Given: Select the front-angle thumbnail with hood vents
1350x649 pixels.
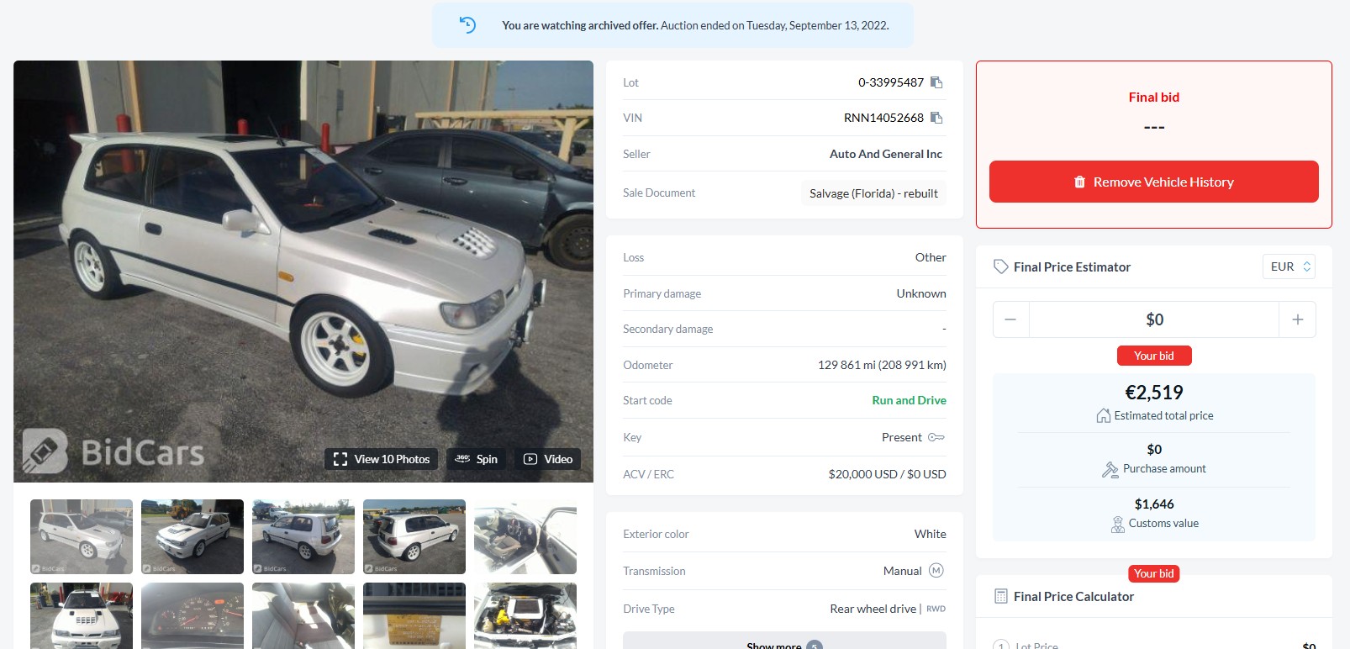Looking at the screenshot, I should [192, 536].
